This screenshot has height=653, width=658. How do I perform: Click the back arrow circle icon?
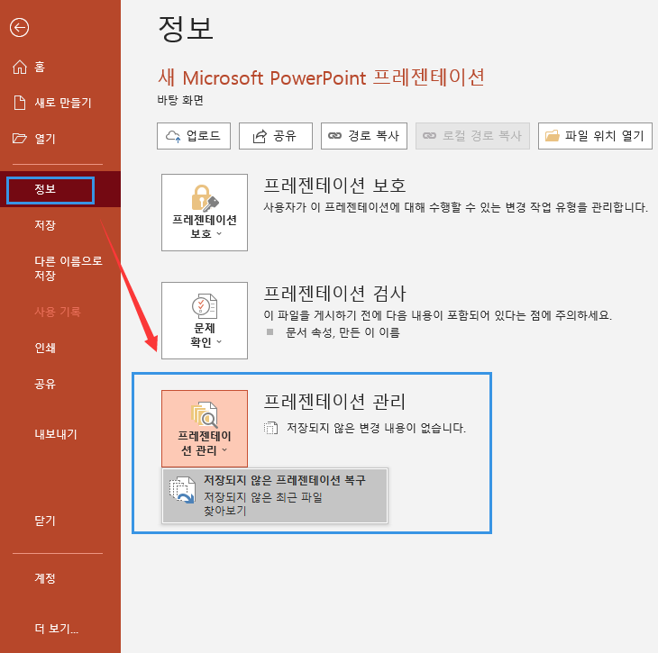pyautogui.click(x=19, y=28)
